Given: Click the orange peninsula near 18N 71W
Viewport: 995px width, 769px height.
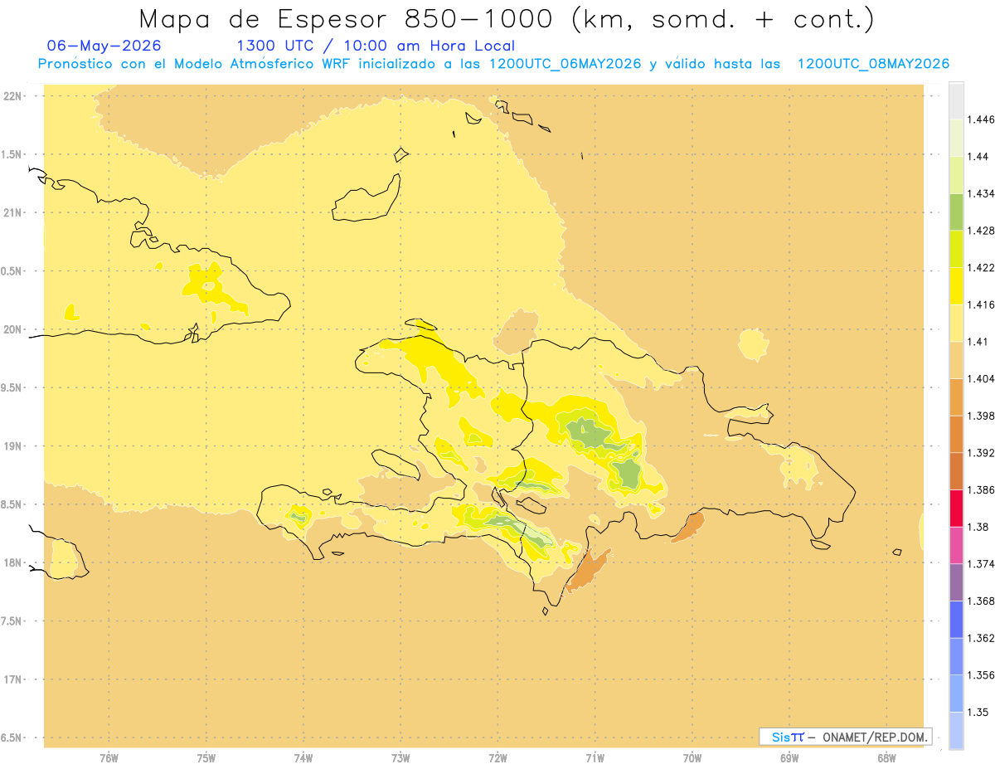Looking at the screenshot, I should (x=587, y=572).
